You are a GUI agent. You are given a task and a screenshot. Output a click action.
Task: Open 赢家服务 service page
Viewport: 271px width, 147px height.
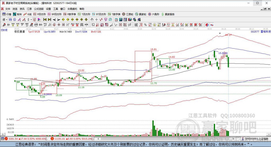[168, 14]
